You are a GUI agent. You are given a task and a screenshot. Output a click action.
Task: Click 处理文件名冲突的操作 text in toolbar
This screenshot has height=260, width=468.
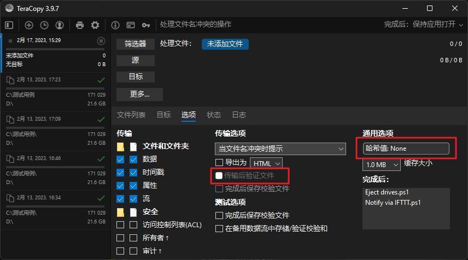point(196,24)
